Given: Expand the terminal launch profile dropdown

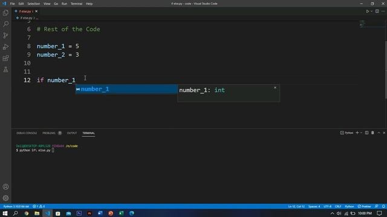Looking at the screenshot, I should (361, 133).
